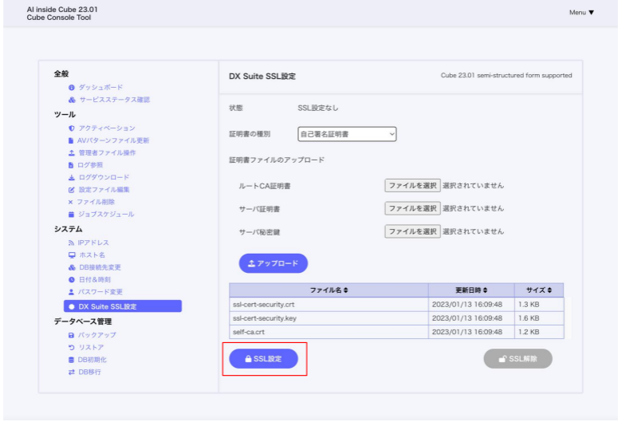Screen dimensions: 618x422
Task: Click the date and time clock icon
Action: (x=71, y=279)
